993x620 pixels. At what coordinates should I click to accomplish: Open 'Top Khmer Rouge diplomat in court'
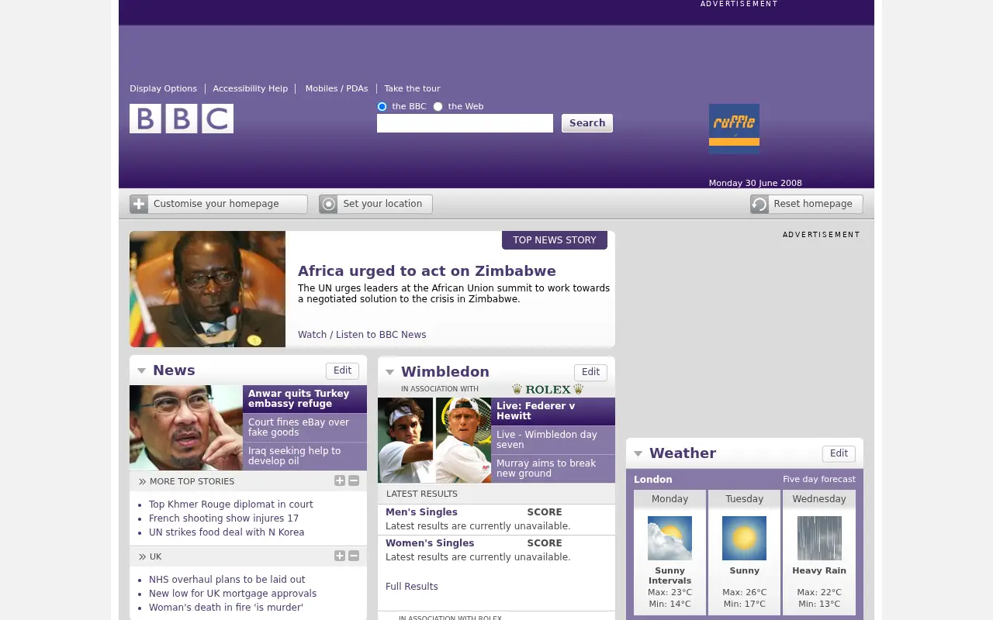(231, 505)
